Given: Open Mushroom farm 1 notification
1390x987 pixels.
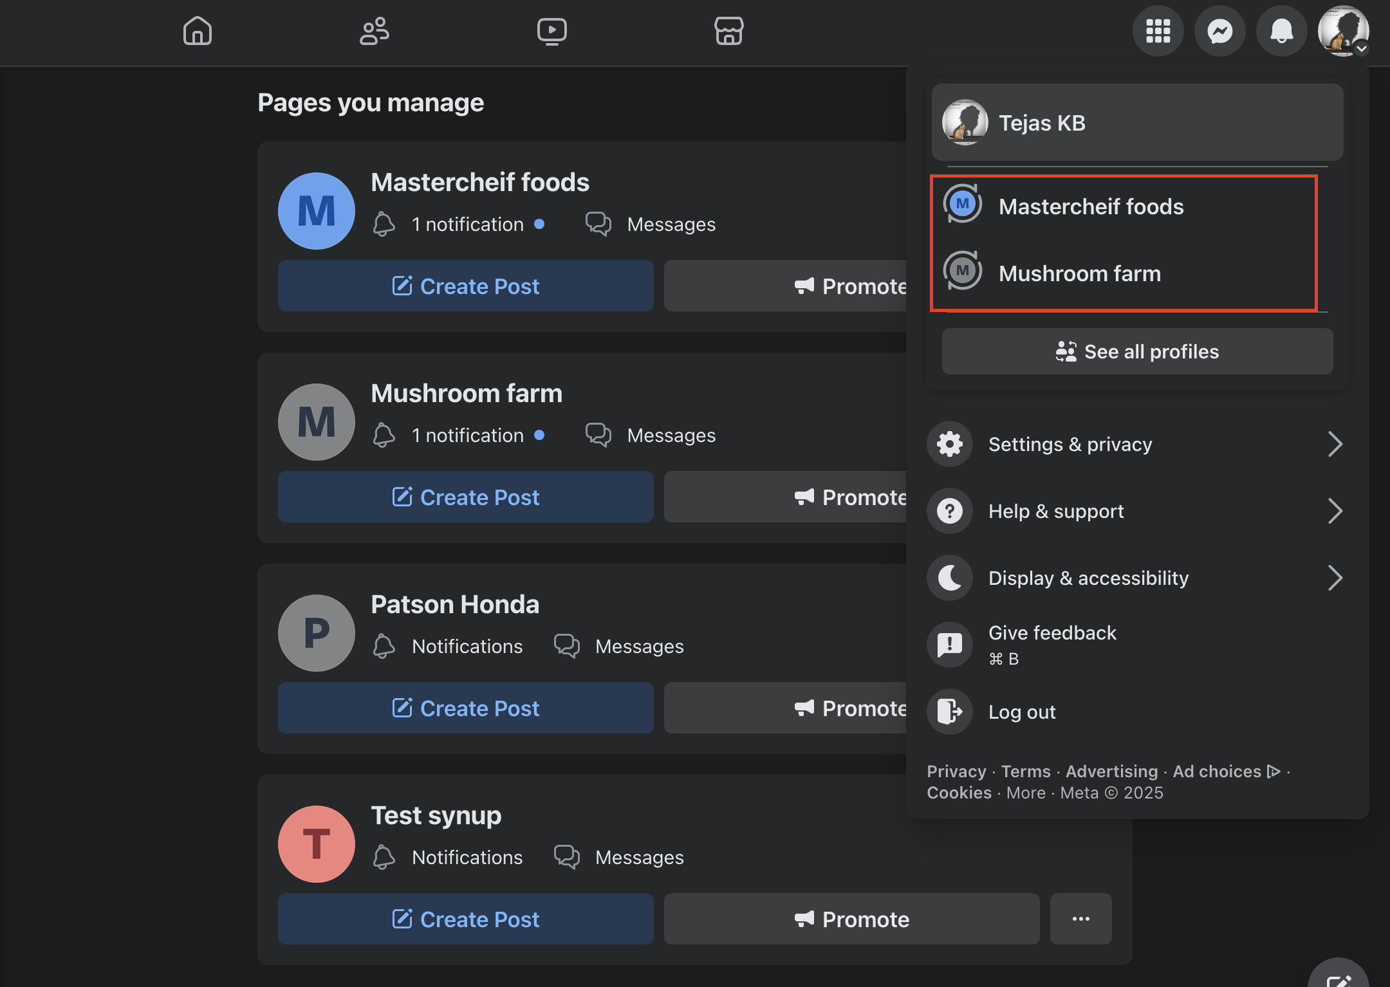Looking at the screenshot, I should 458,435.
